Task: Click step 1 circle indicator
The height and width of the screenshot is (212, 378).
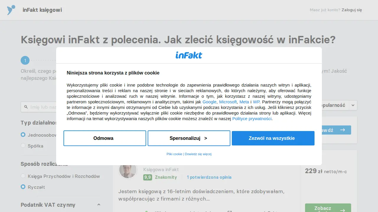Action: point(25,61)
